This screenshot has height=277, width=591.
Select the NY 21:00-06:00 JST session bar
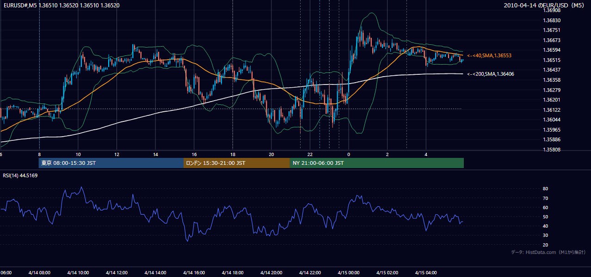377,163
